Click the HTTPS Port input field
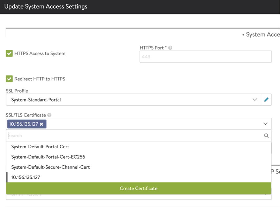The height and width of the screenshot is (207, 280). 205,57
